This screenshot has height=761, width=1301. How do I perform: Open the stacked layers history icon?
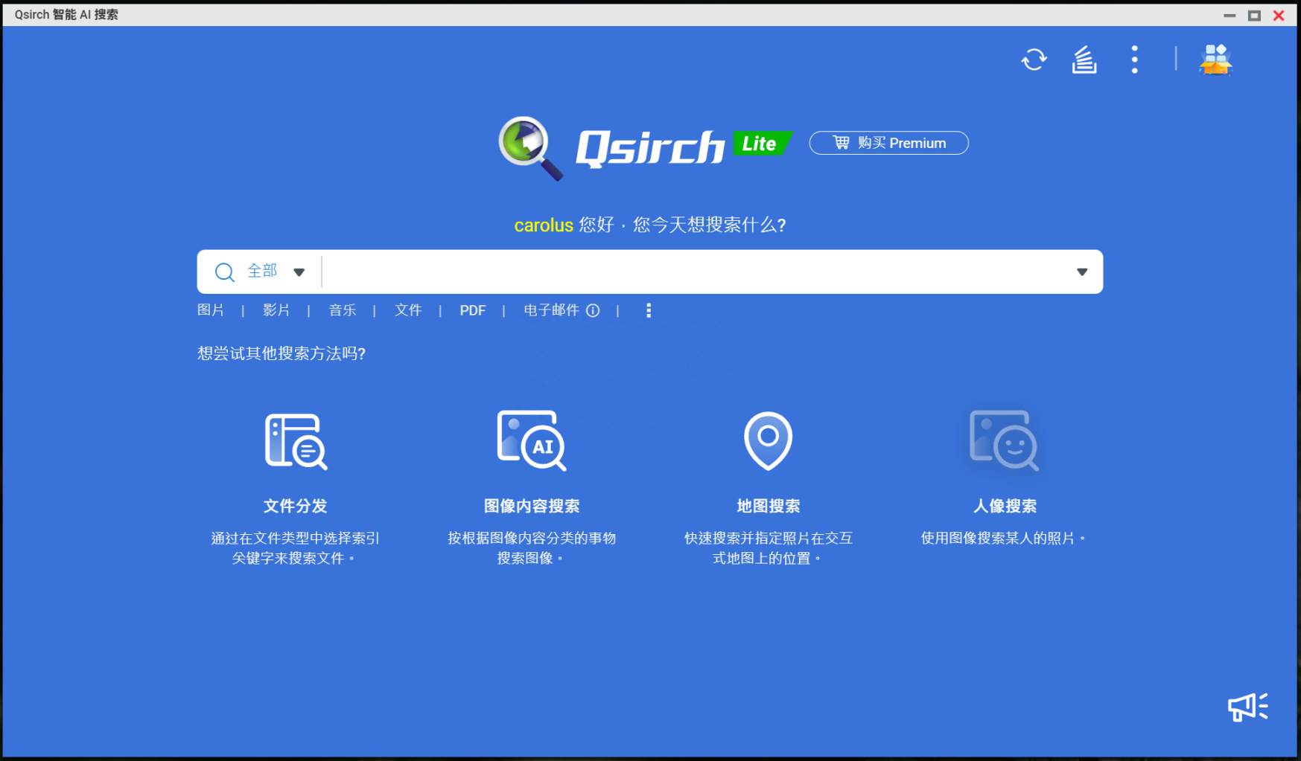(1084, 60)
